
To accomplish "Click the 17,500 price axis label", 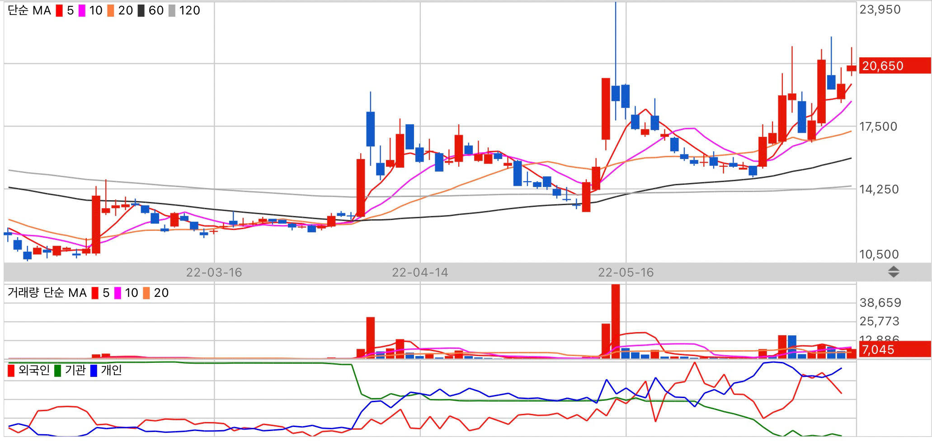I will click(x=878, y=127).
